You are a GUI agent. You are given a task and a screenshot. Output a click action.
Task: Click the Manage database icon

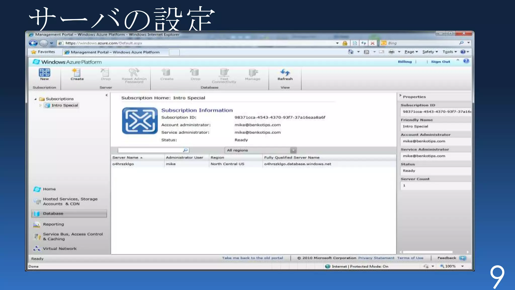[x=253, y=72]
